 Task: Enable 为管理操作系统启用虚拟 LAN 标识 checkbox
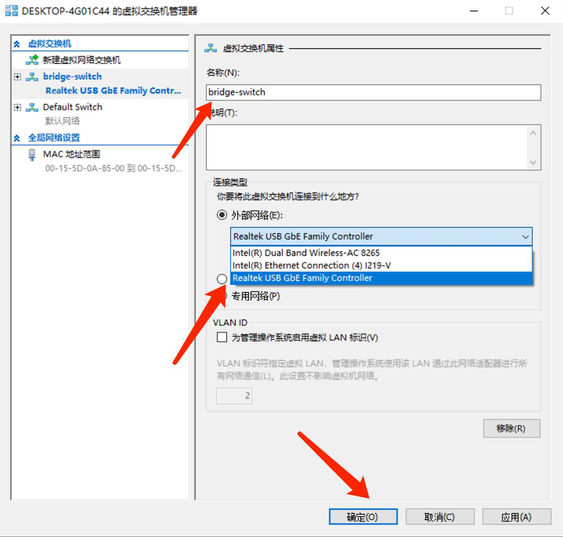point(222,337)
